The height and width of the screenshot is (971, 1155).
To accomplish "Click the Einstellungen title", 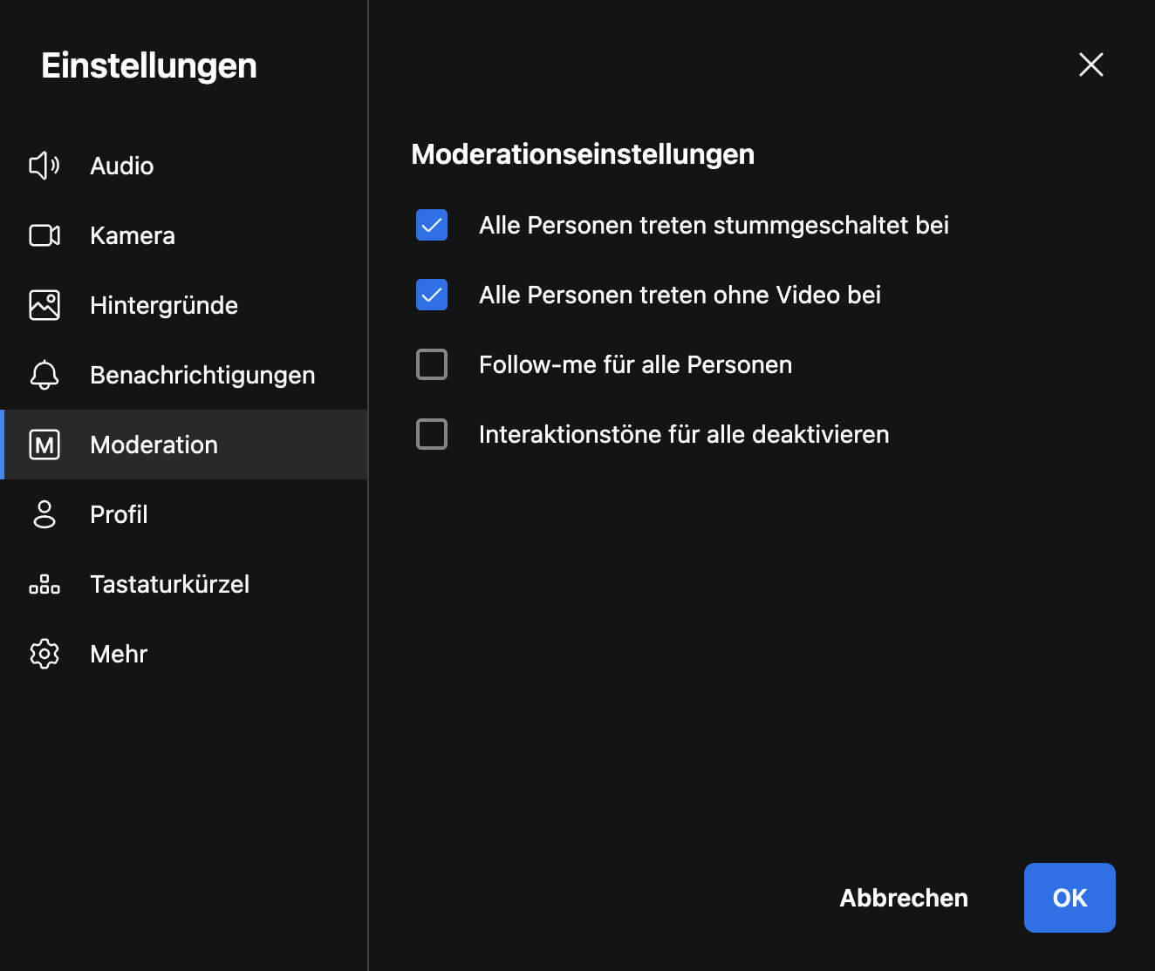I will (149, 65).
